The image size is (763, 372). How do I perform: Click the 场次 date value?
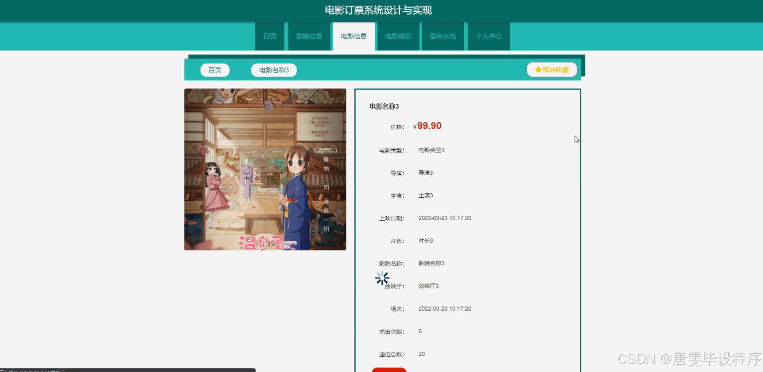tap(445, 309)
